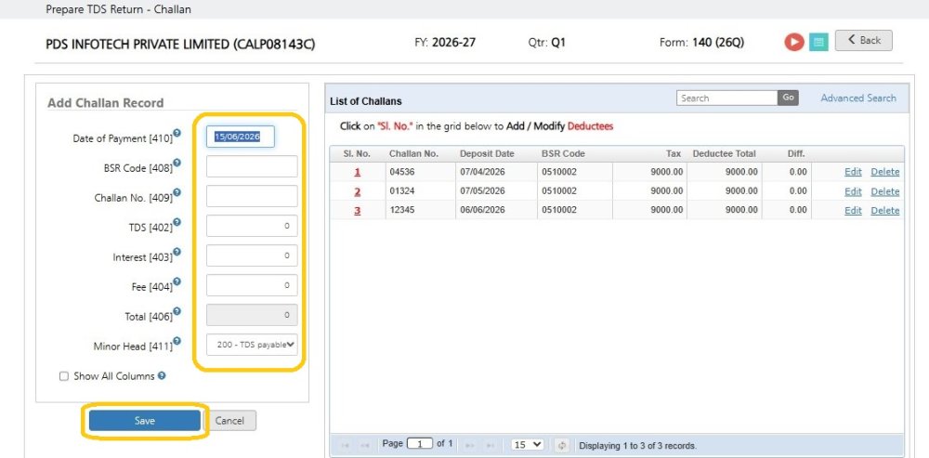Go to previous page in pager

click(x=365, y=445)
